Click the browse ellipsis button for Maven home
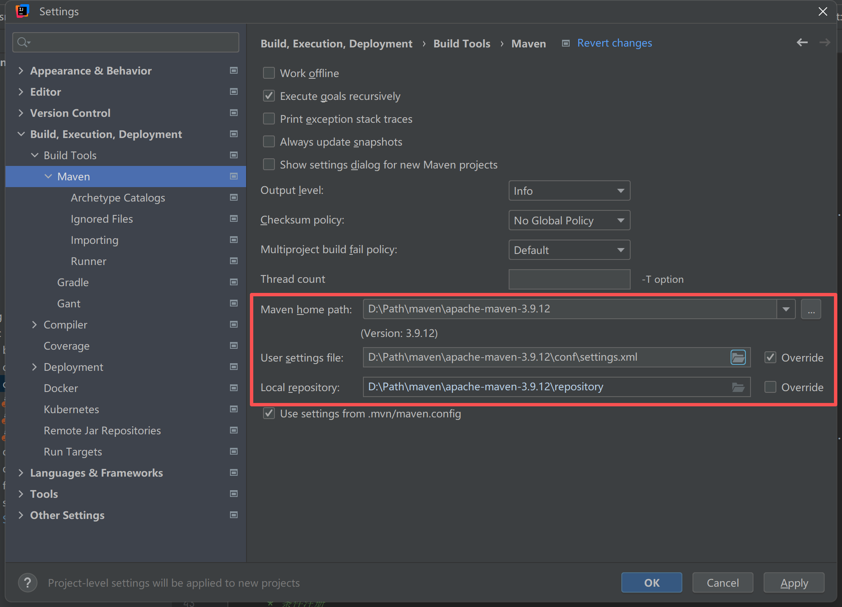842x607 pixels. pos(811,309)
